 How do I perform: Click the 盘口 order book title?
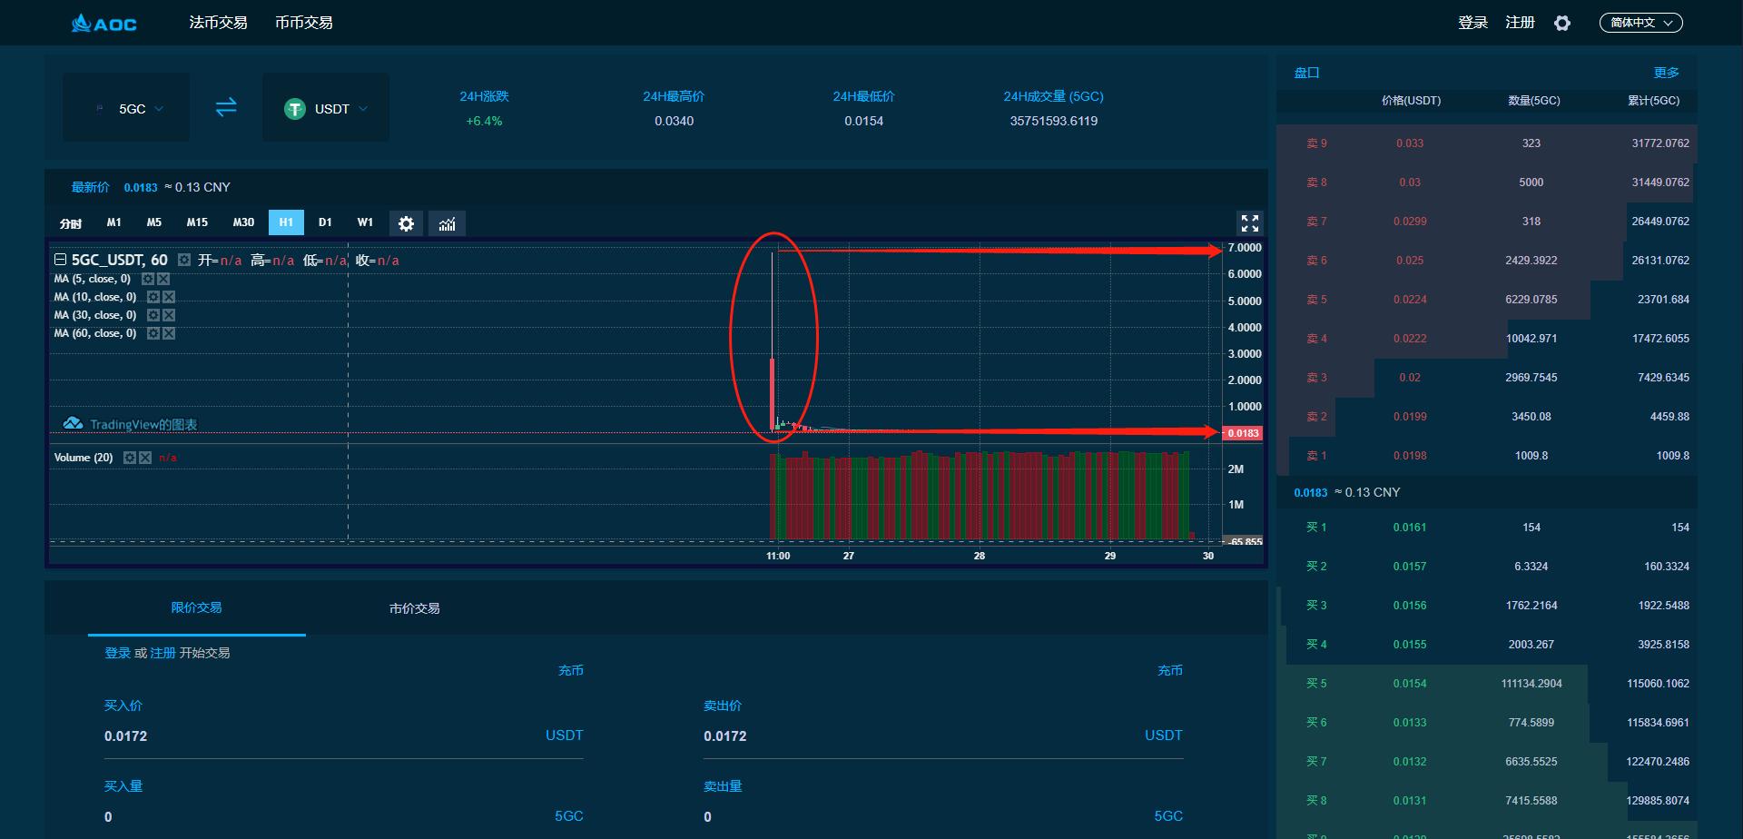(x=1306, y=73)
